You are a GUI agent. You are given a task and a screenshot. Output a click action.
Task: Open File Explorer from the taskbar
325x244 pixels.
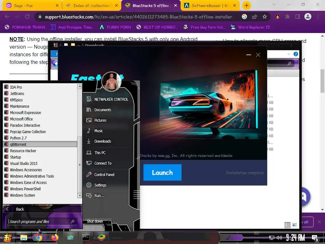23,238
